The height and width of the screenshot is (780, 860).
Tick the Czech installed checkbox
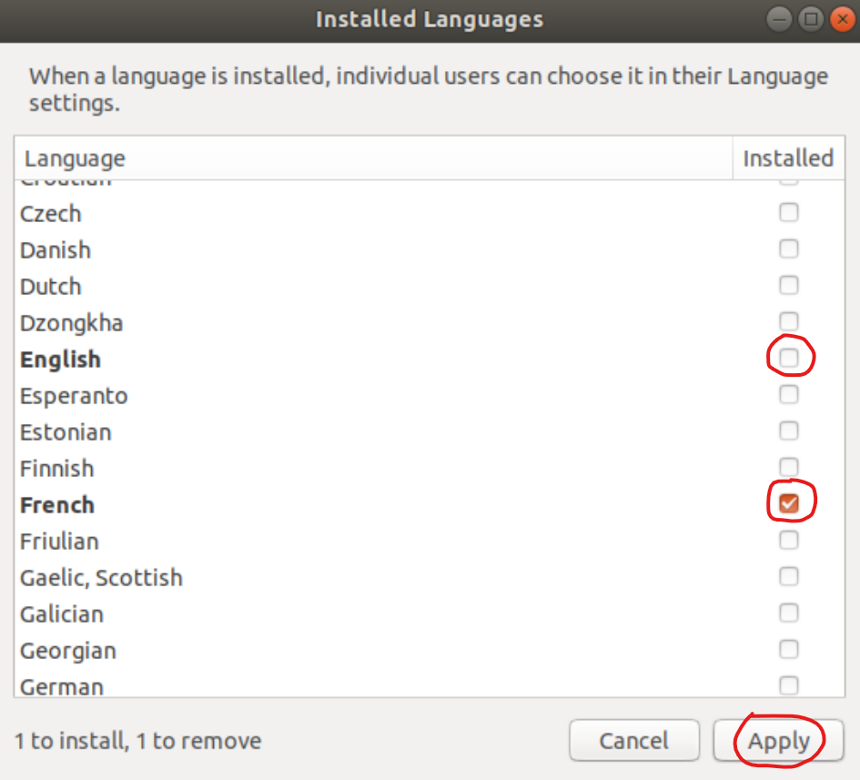[788, 212]
